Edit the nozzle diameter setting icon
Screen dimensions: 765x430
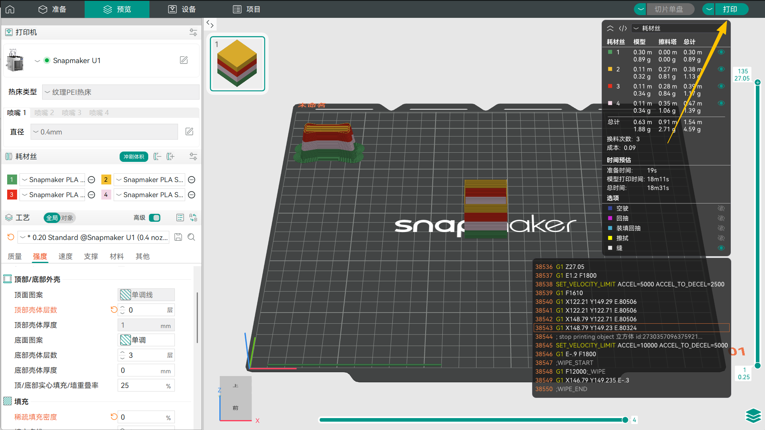[x=189, y=132]
